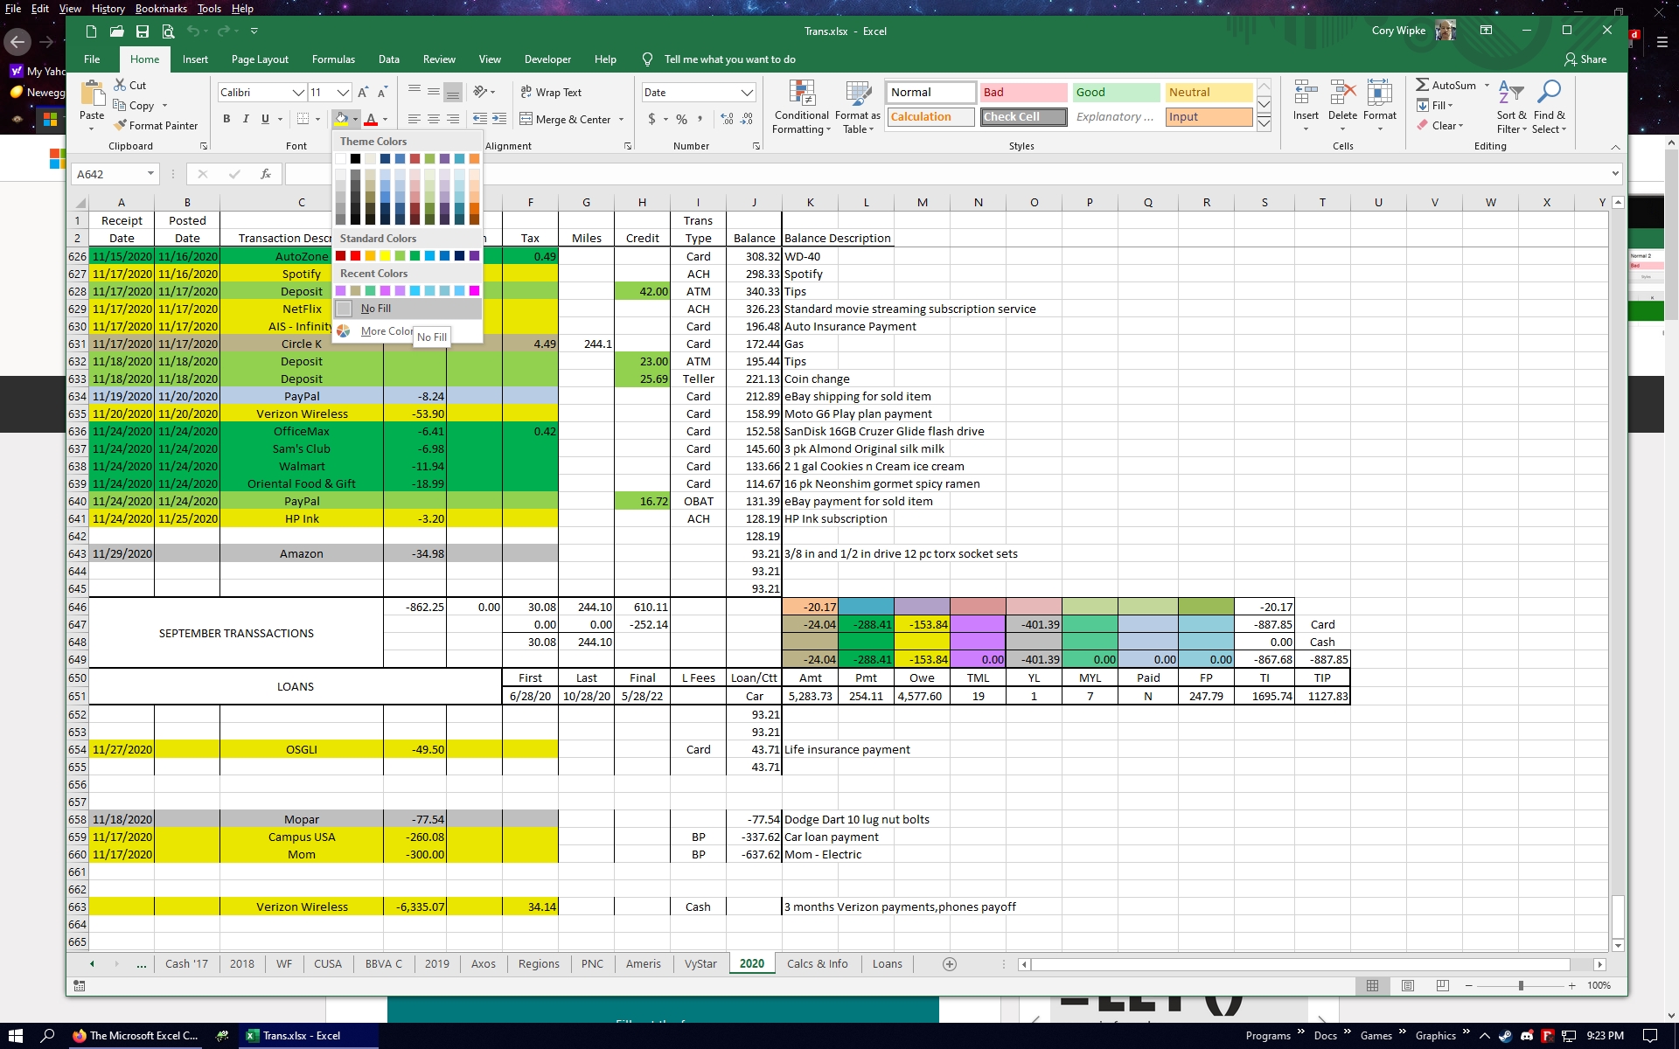
Task: Switch to the Formulas ribbon tab
Action: [x=333, y=59]
